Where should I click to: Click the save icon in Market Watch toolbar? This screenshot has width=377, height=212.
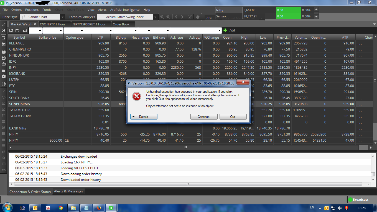(11, 30)
